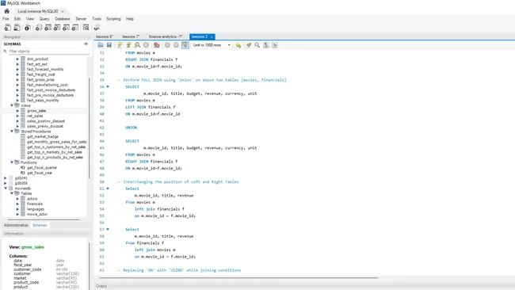
Task: Reconnect to DBMS toolbar icon
Action: 97,28
